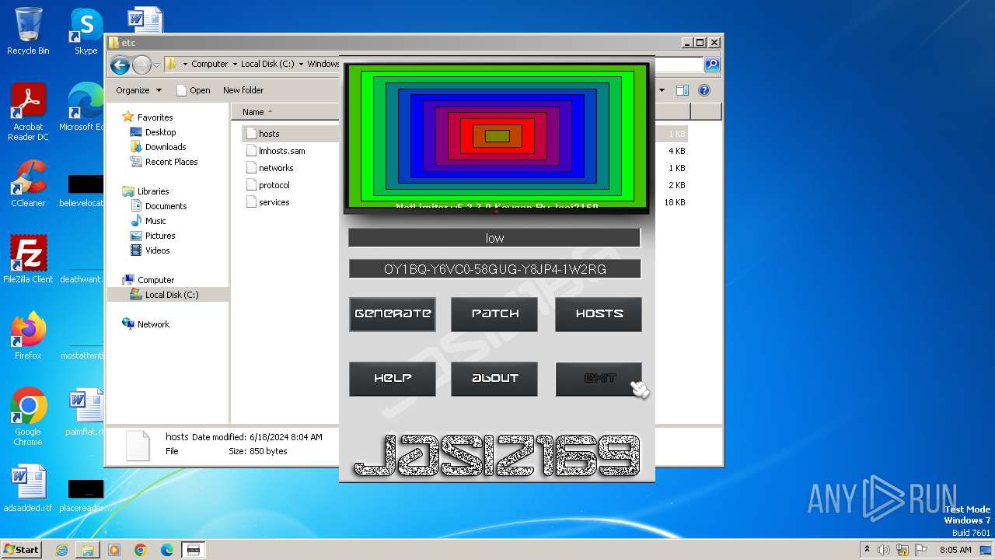Image resolution: width=995 pixels, height=560 pixels.
Task: Expand the dropdown arrow after Computer breadcrumb
Action: click(x=235, y=65)
